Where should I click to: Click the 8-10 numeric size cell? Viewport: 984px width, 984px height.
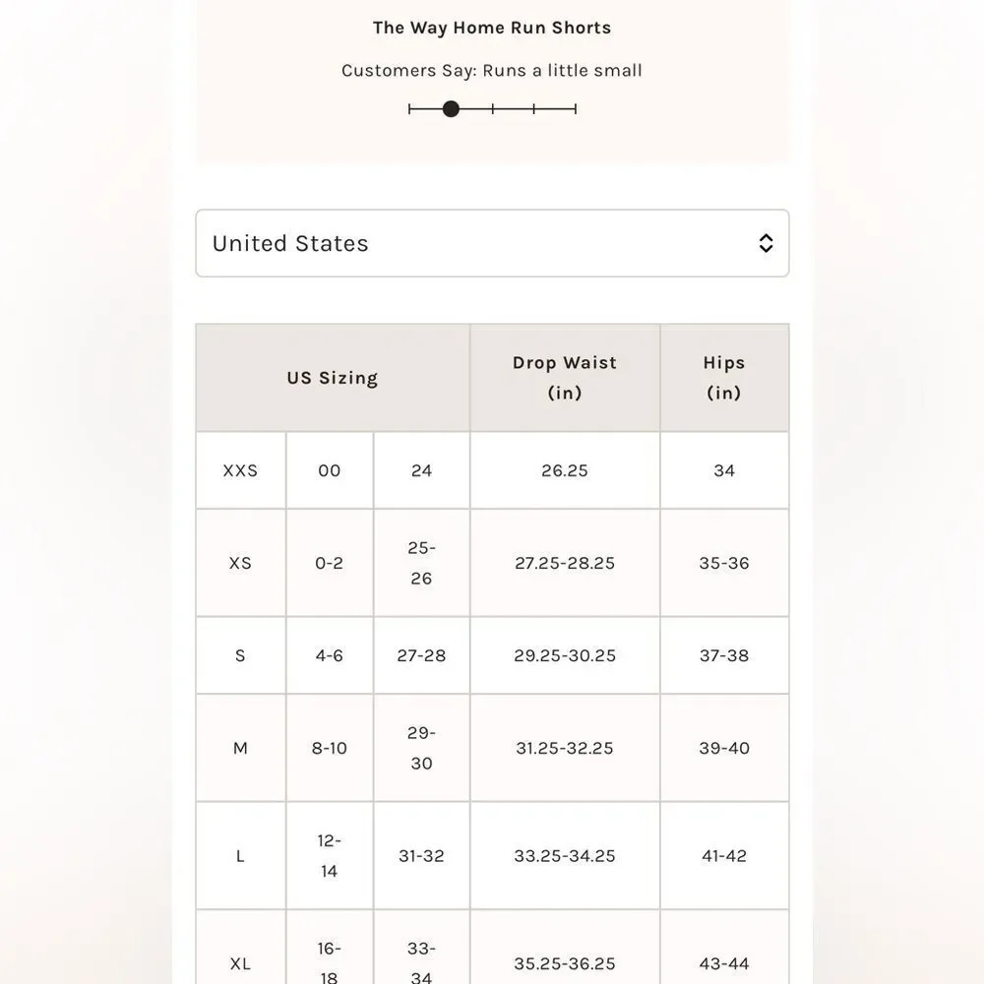tap(330, 748)
